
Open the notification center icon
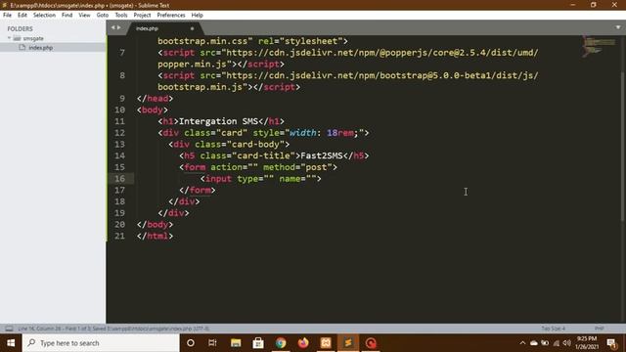(611, 343)
